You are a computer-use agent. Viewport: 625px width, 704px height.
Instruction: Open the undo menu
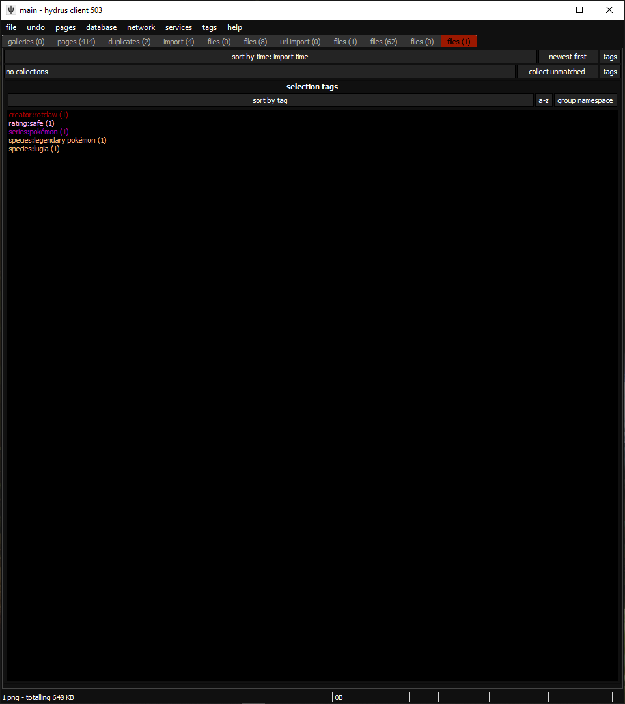pos(35,27)
